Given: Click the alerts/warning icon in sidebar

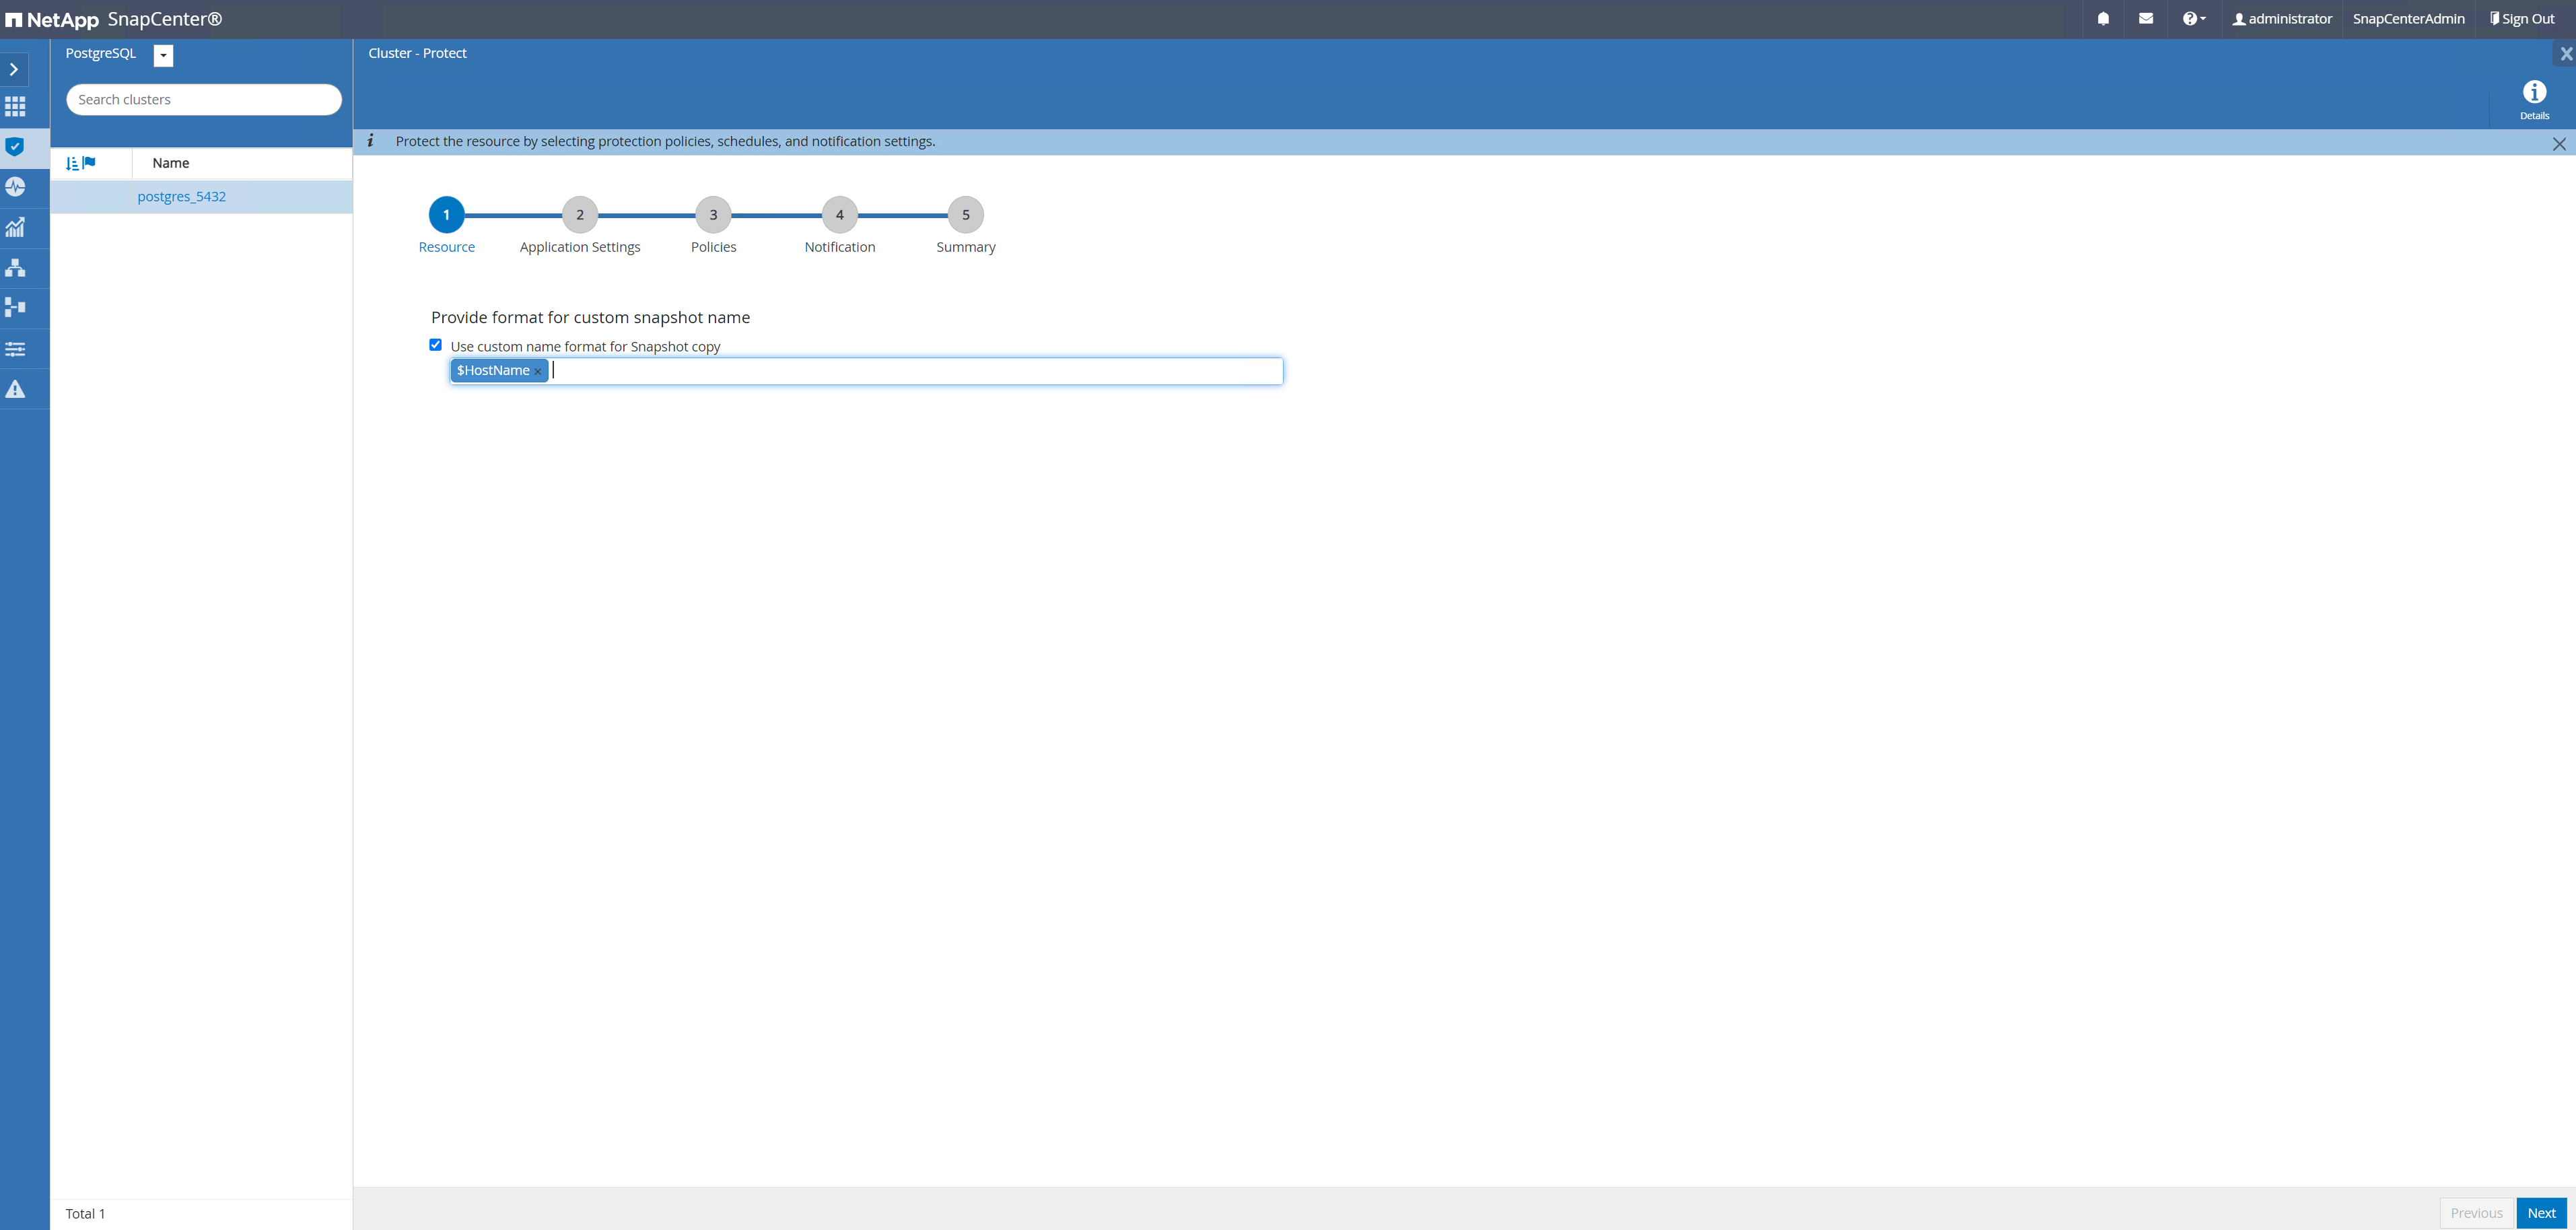Looking at the screenshot, I should point(16,389).
